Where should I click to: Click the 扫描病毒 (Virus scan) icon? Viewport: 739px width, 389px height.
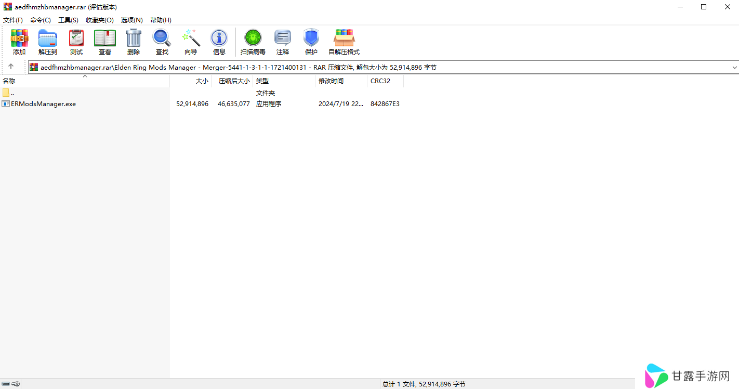[x=253, y=38]
